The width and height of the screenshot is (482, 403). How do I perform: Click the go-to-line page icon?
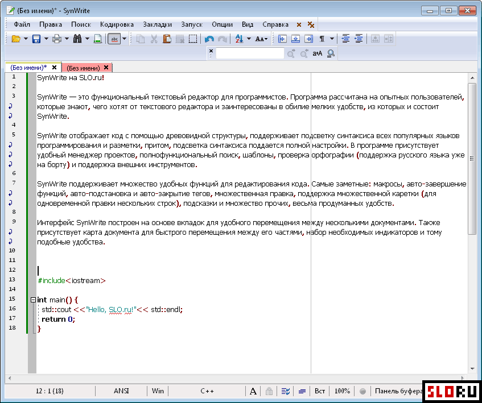click(98, 39)
